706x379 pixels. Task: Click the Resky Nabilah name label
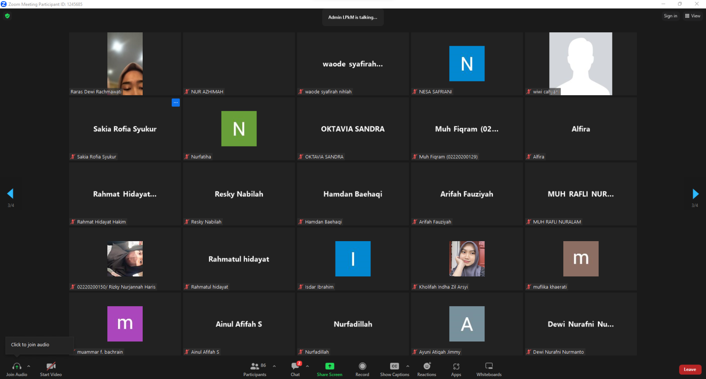[x=206, y=222]
